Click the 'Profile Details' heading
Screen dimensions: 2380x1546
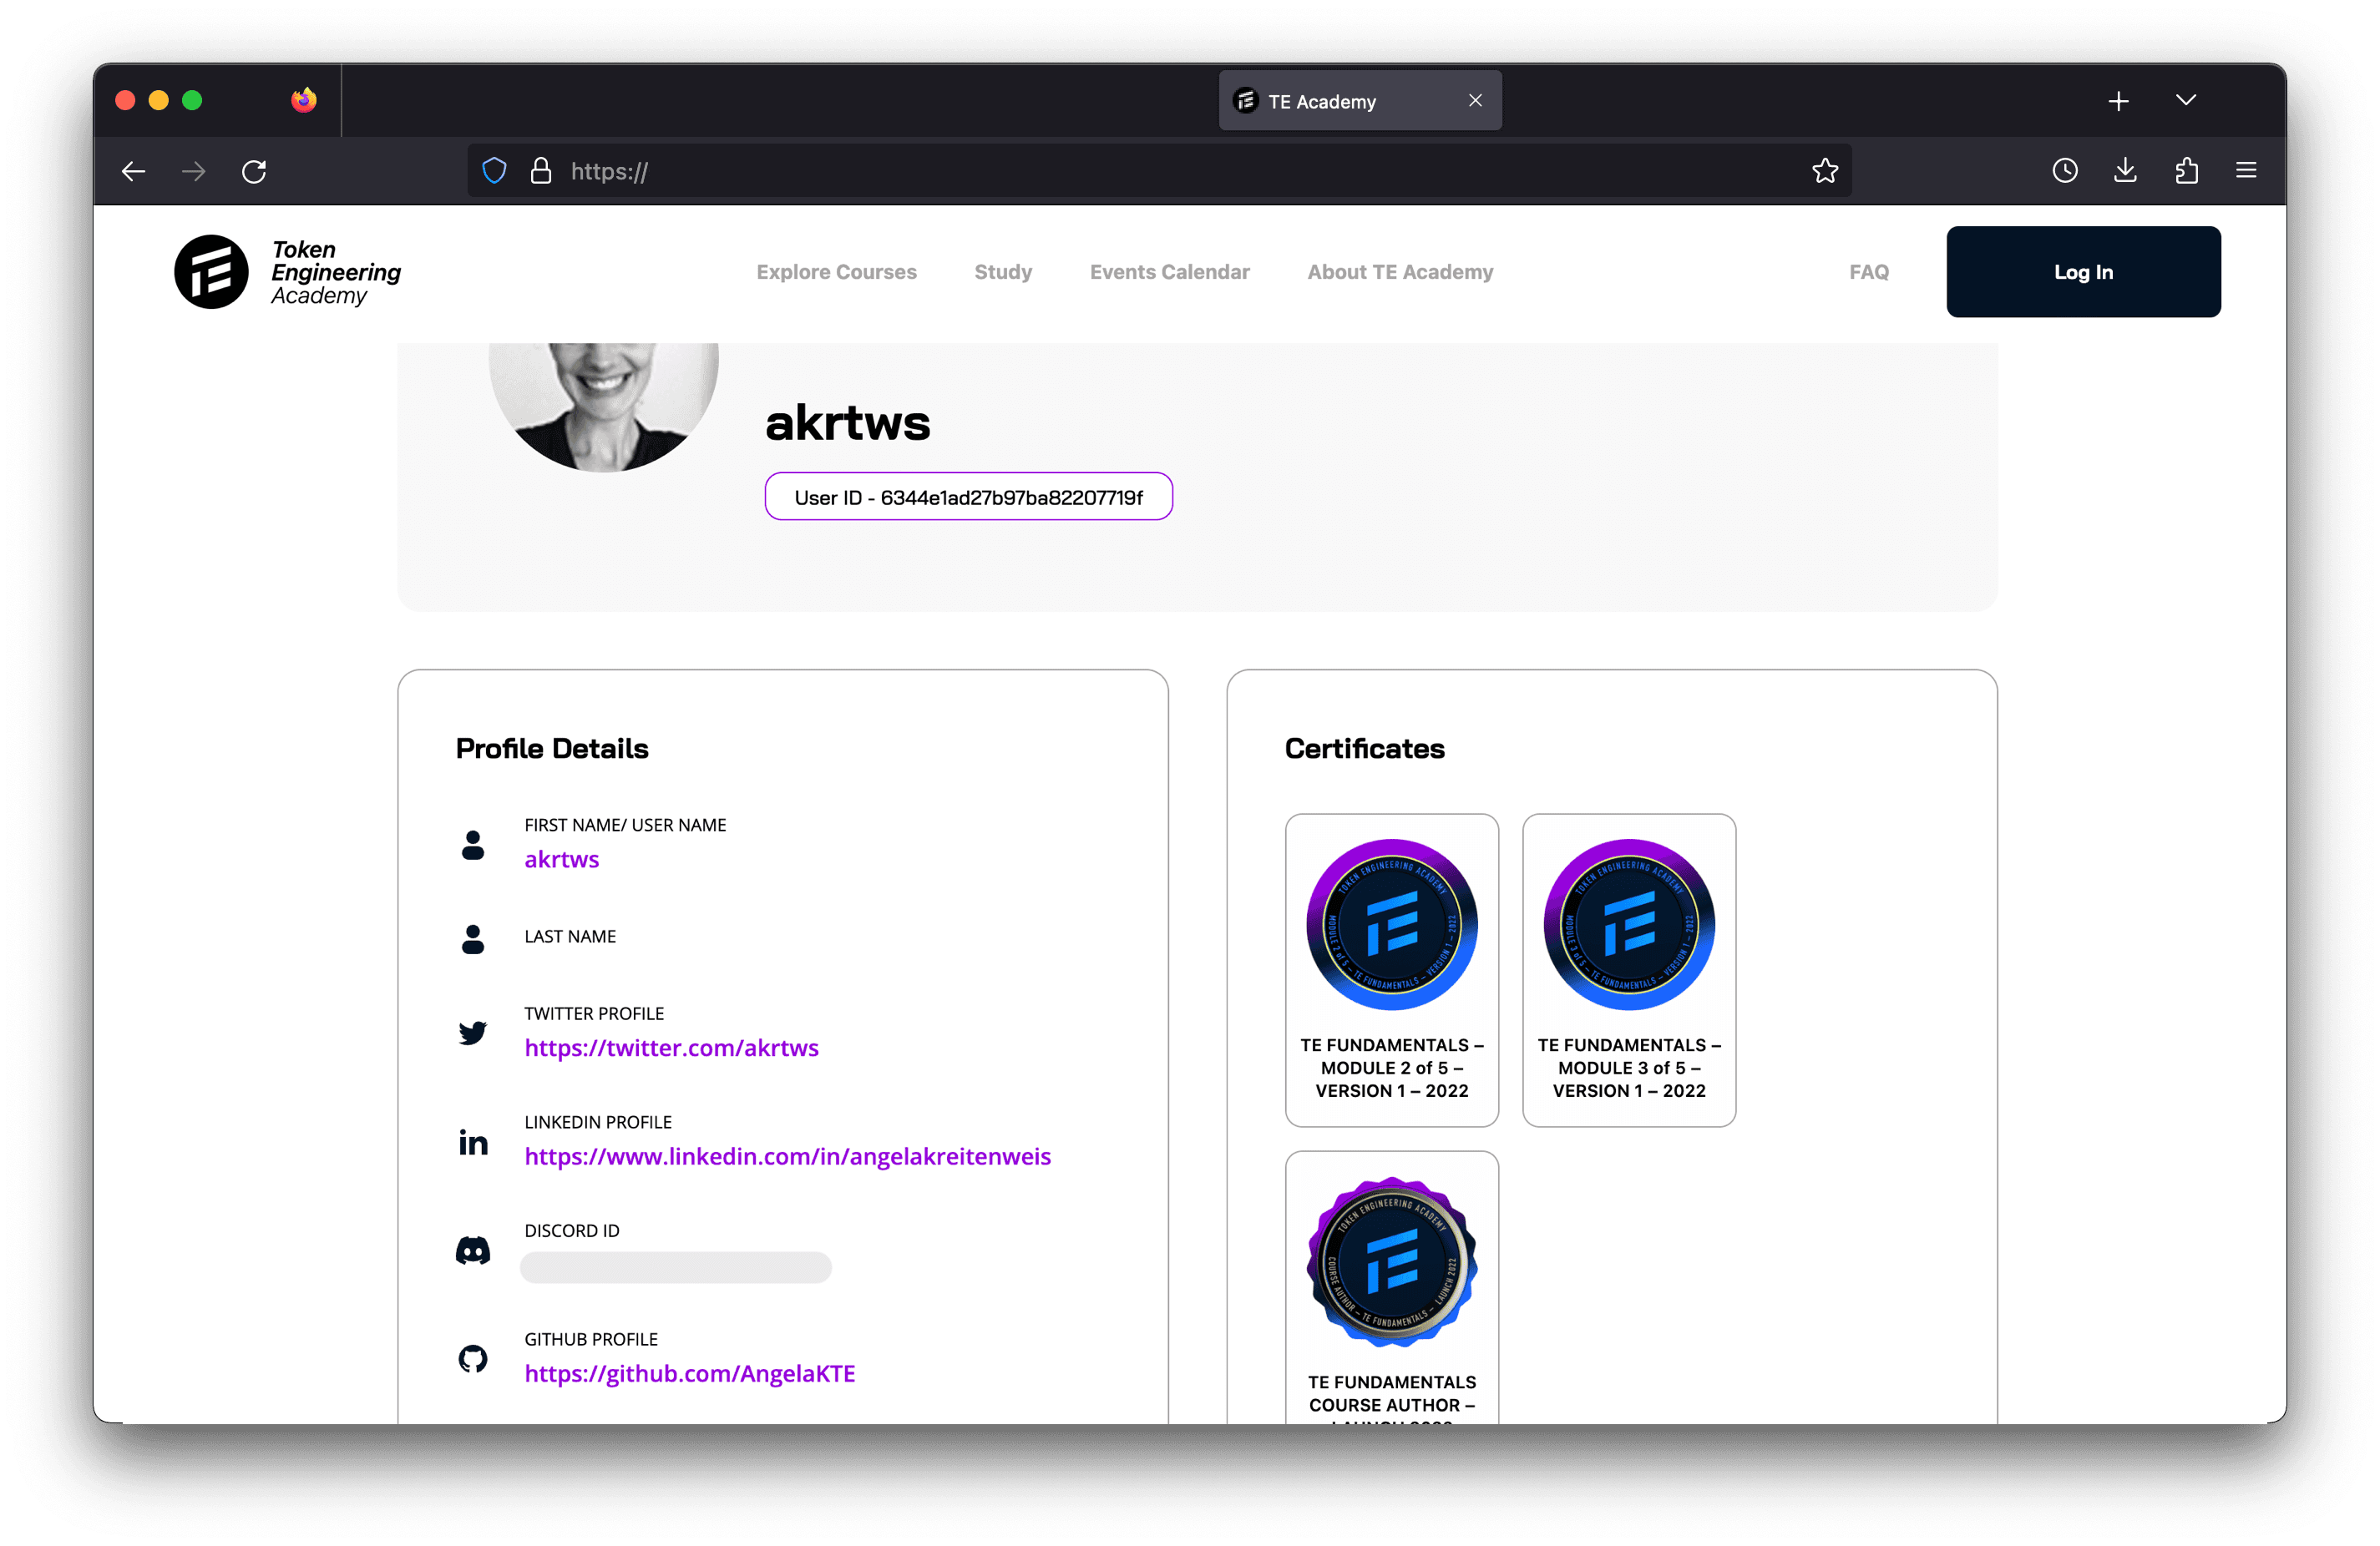(552, 749)
